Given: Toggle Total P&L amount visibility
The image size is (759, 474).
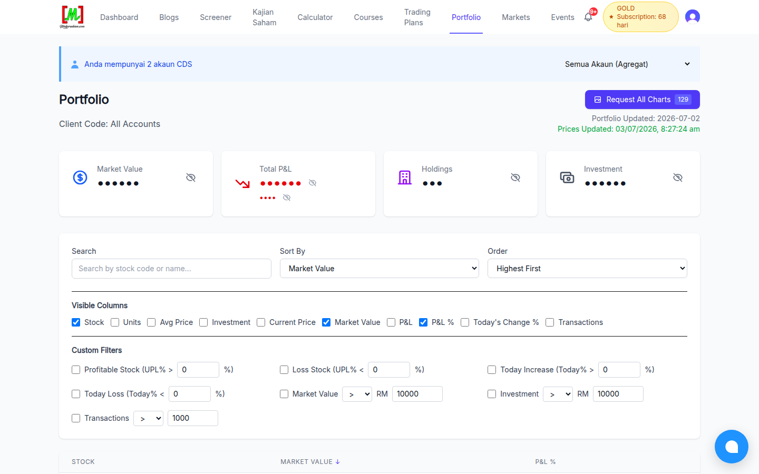Looking at the screenshot, I should (313, 183).
